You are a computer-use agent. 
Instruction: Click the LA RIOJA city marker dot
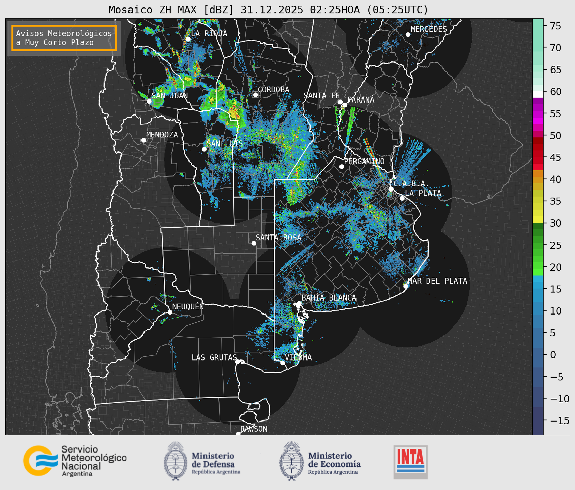188,39
